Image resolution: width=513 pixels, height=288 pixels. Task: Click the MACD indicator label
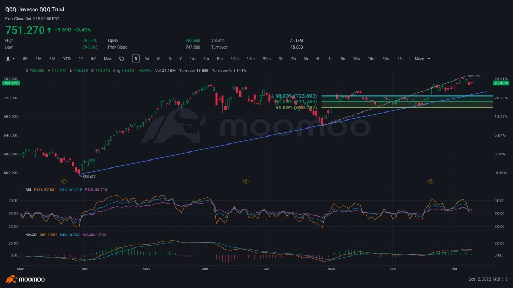(31, 235)
